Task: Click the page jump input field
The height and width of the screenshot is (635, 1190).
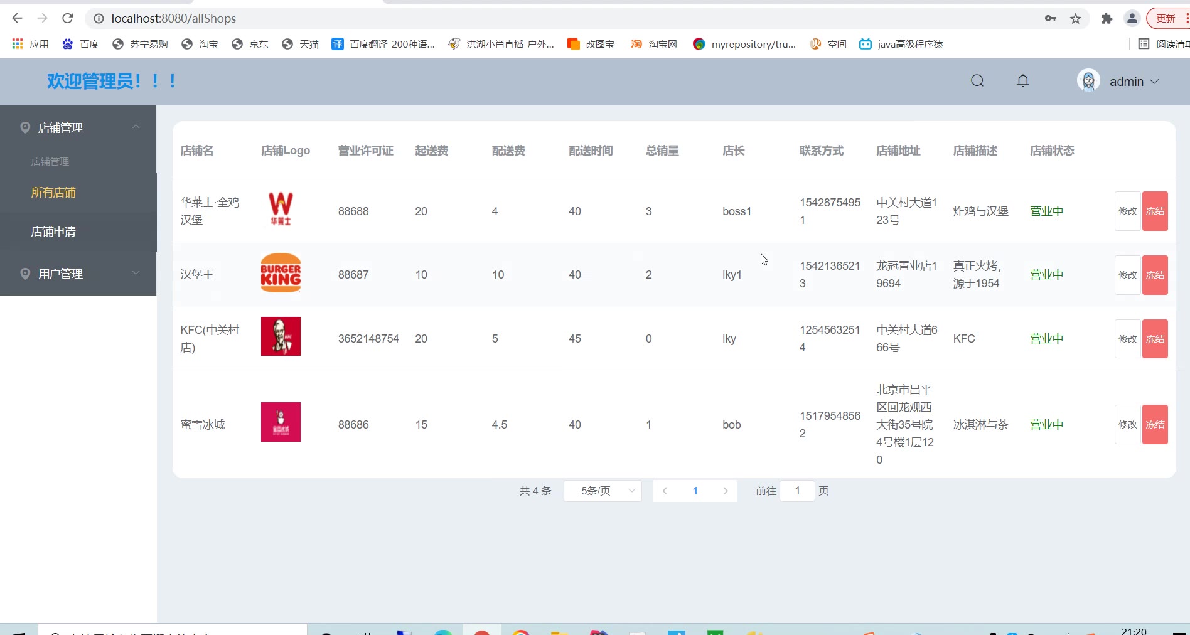Action: coord(797,491)
